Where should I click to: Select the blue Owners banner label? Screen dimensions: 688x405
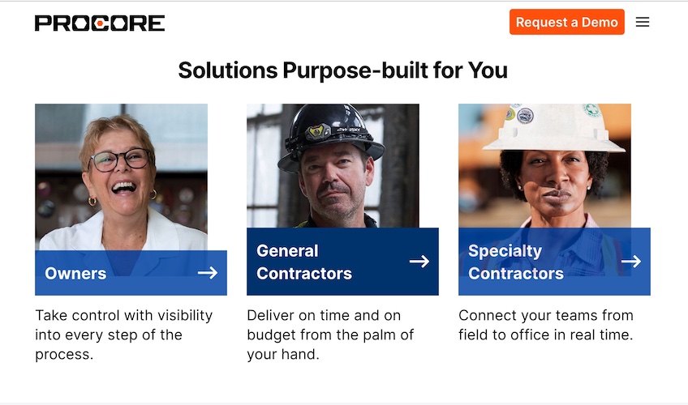click(131, 273)
